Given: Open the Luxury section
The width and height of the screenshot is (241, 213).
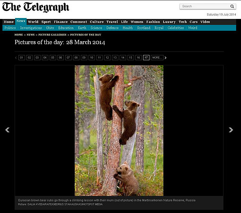Looking at the screenshot, I should [x=169, y=22].
